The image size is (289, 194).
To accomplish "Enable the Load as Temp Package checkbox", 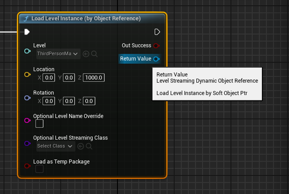I will click(39, 169).
